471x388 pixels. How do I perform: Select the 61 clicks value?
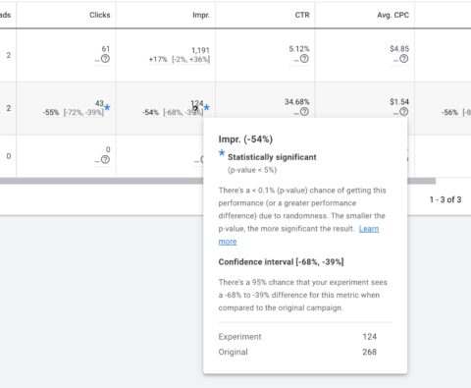point(106,49)
